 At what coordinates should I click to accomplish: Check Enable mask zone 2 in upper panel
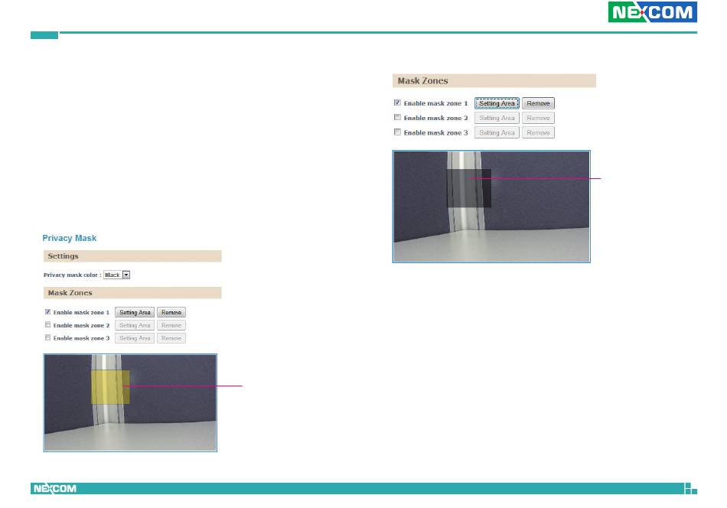(397, 118)
